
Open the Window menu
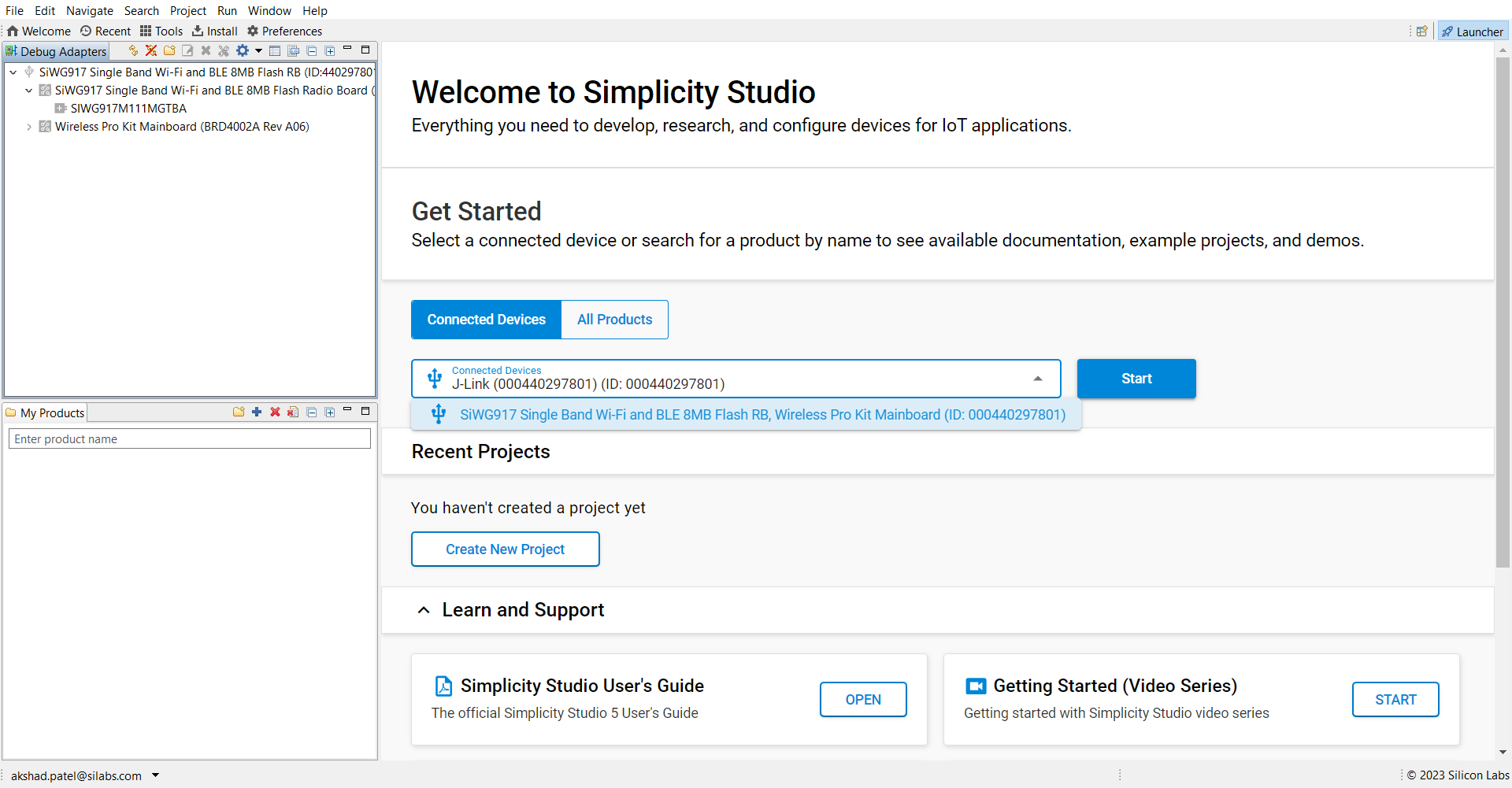click(x=269, y=10)
